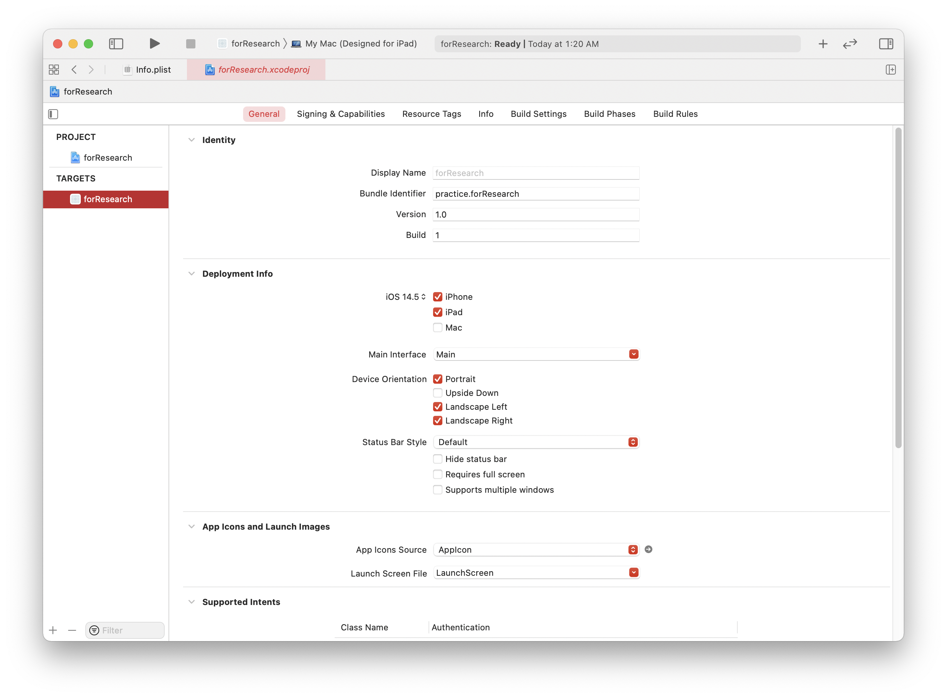Click the Run (play) button

tap(155, 43)
